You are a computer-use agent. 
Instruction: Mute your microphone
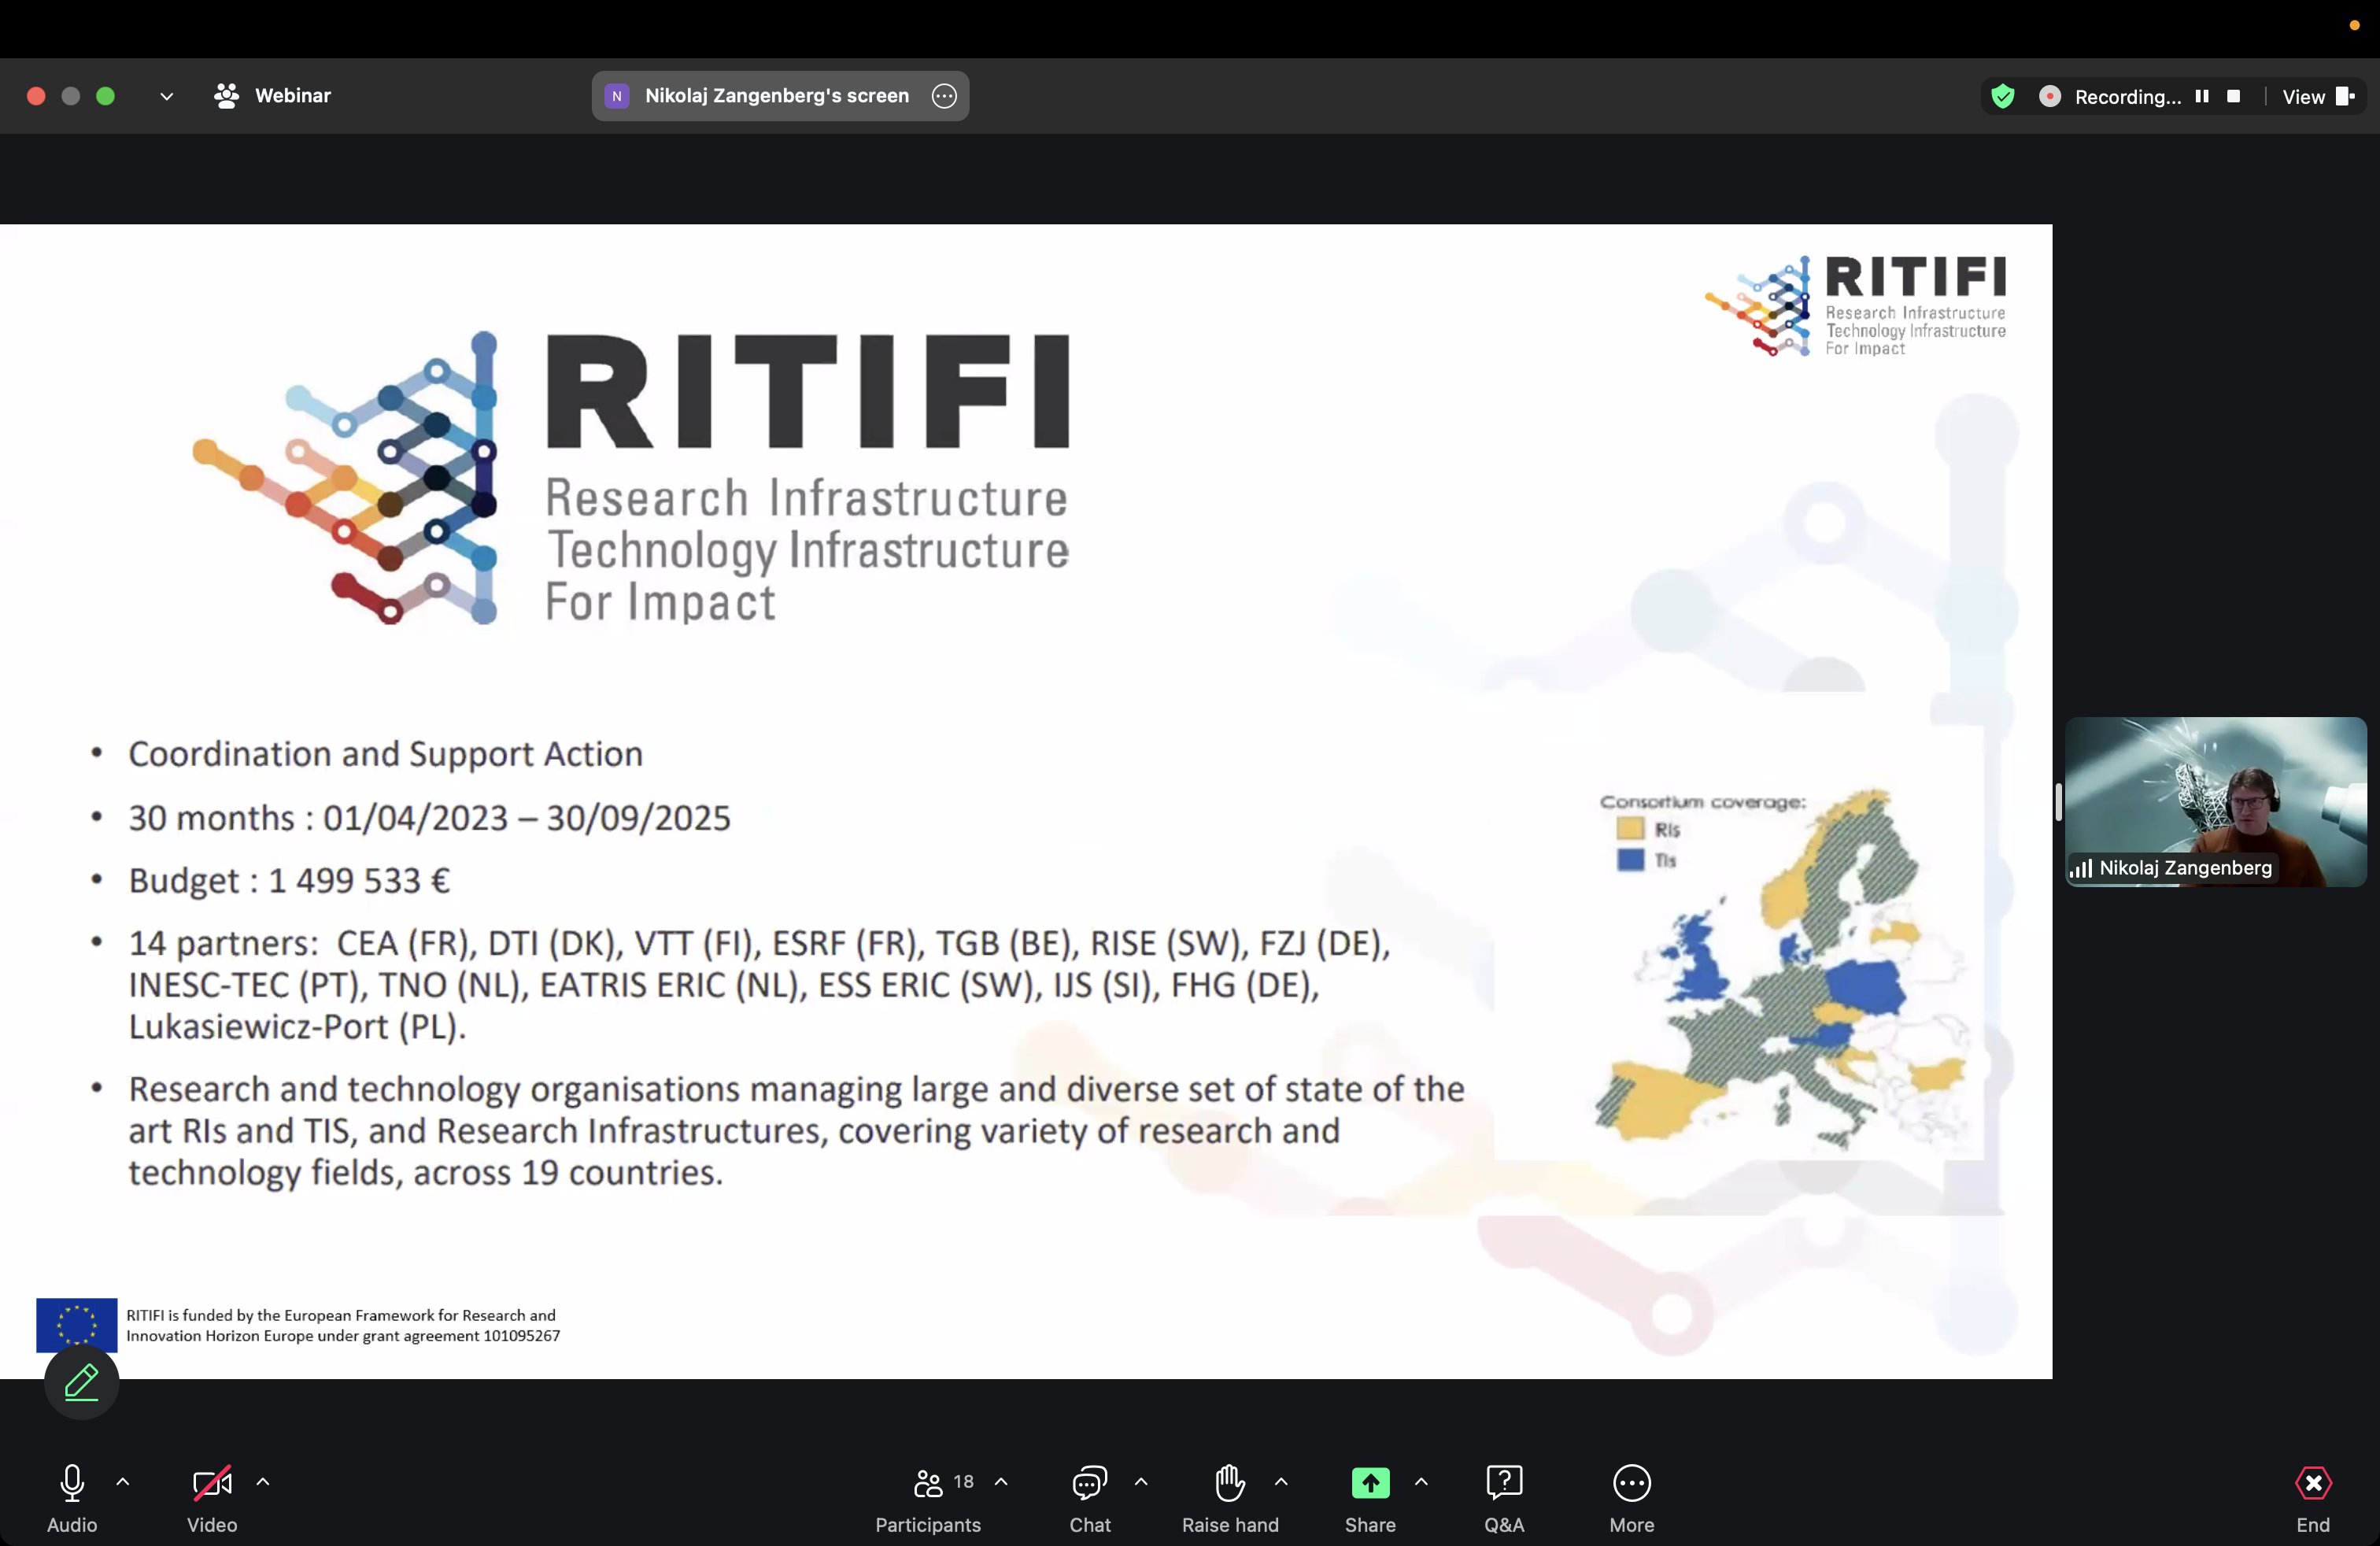point(71,1483)
